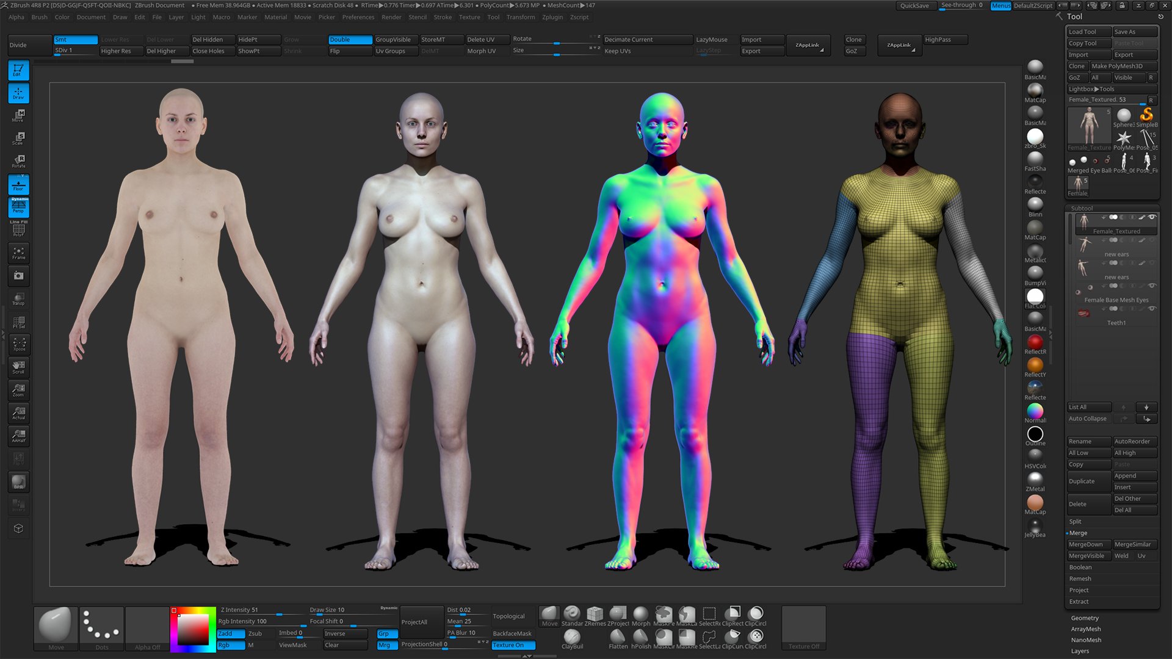Collapse the Subtool panel header
The width and height of the screenshot is (1172, 659).
pyautogui.click(x=1082, y=208)
